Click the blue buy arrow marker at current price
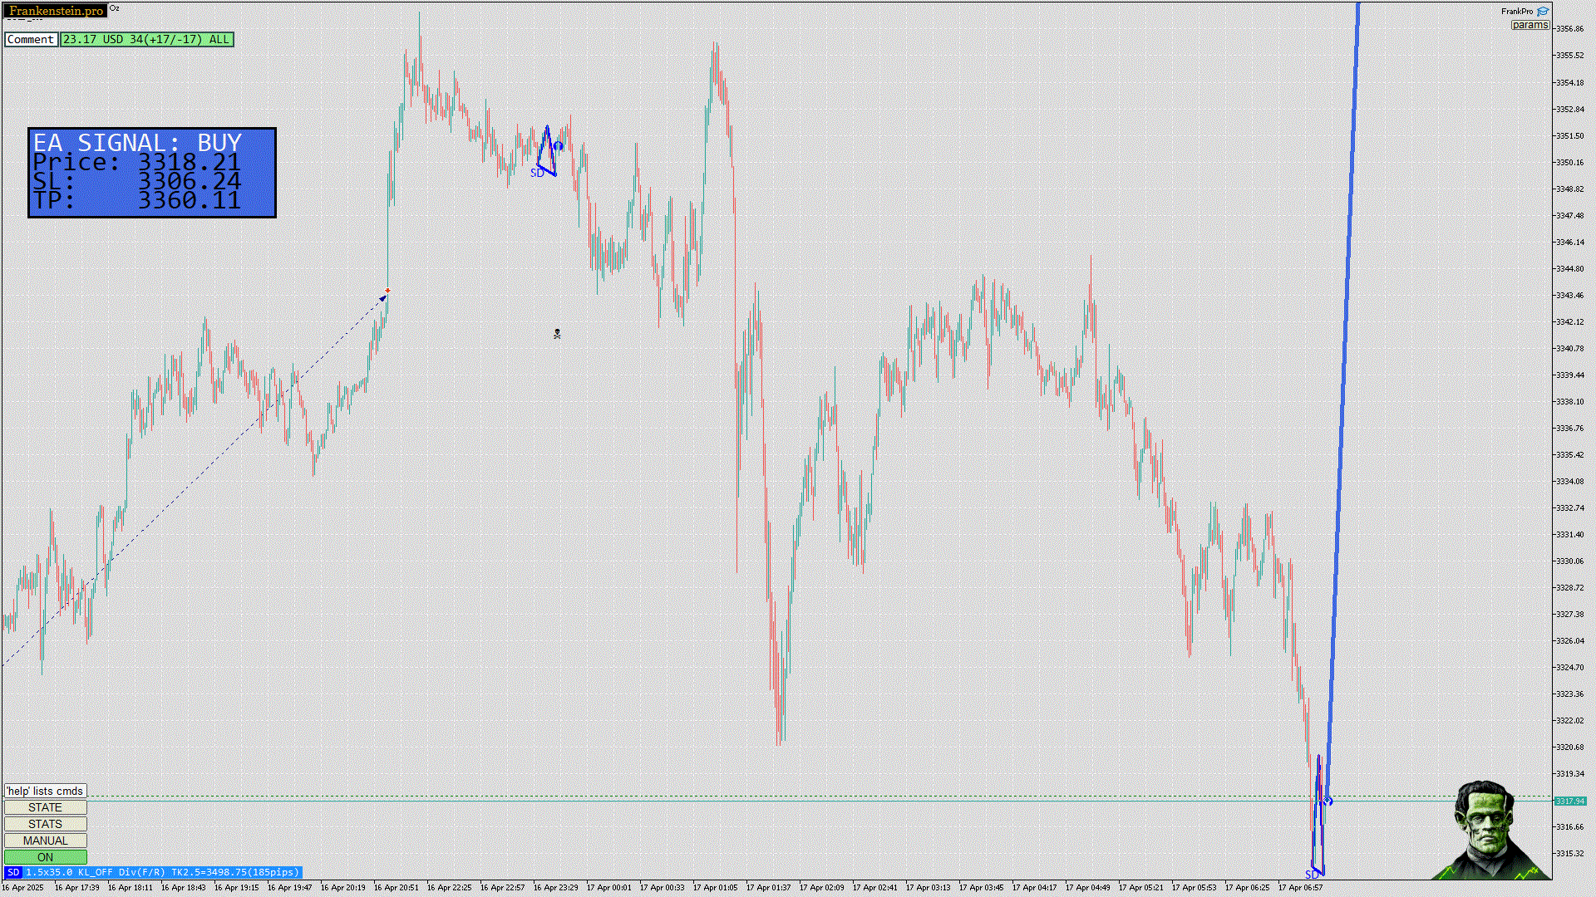This screenshot has height=897, width=1596. 1328,801
